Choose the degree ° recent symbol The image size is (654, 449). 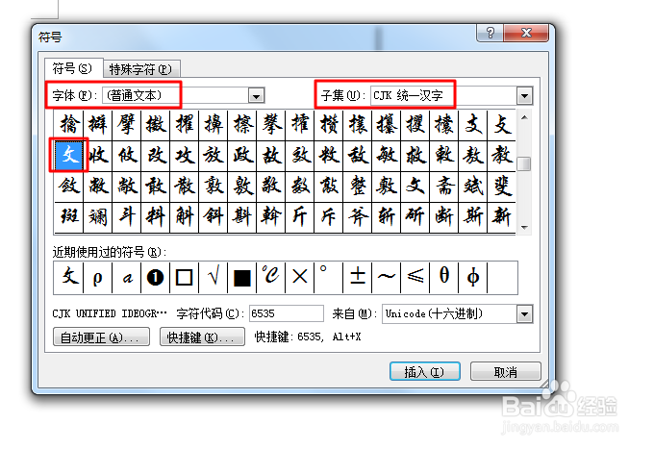click(328, 278)
